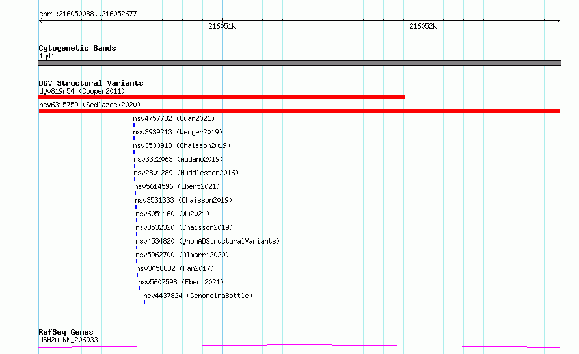Click the 1q41 band label

pos(47,56)
